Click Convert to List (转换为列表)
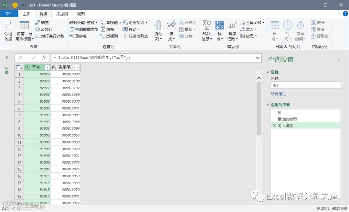This screenshot has height=212, width=349. 135,36
